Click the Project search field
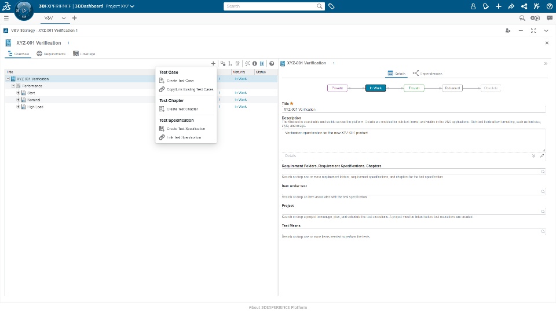 point(414,212)
